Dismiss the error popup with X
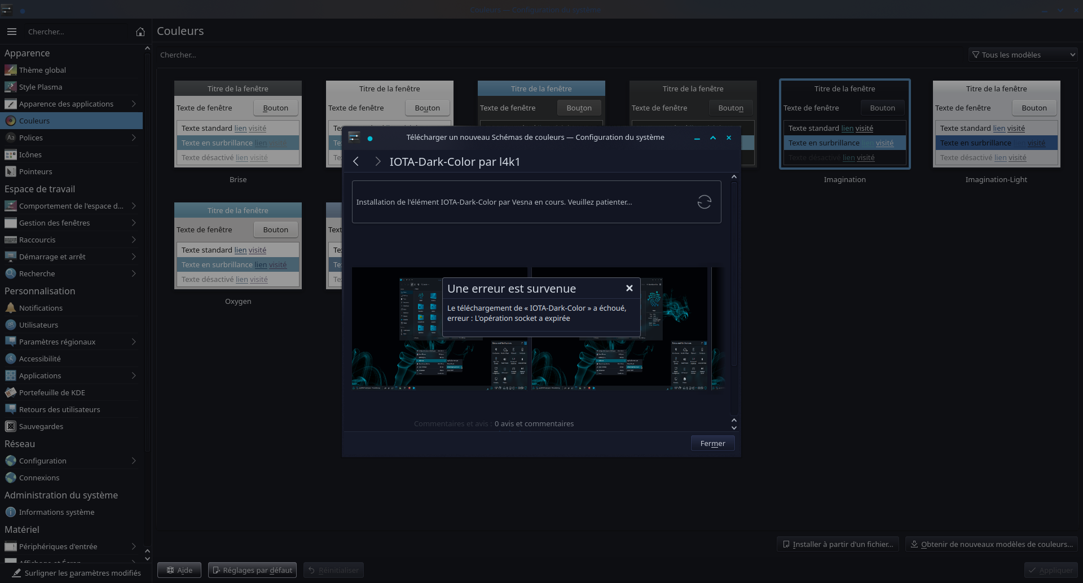The width and height of the screenshot is (1083, 583). coord(629,289)
